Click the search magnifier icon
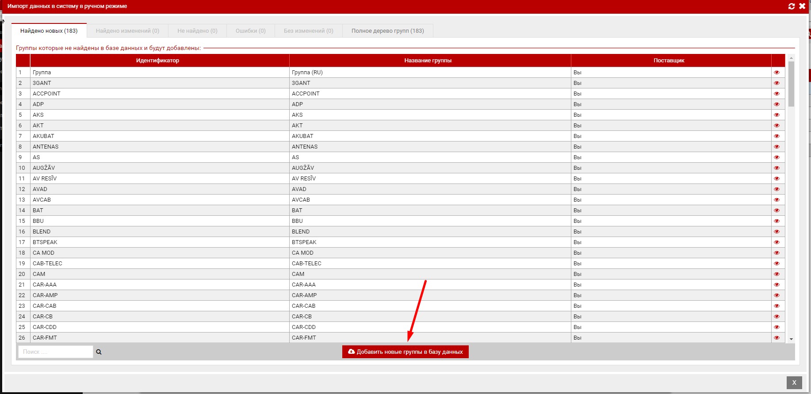This screenshot has width=811, height=394. 99,352
